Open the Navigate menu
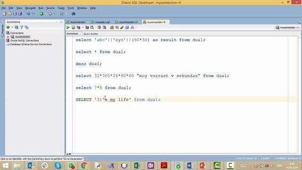Screen dimensions: 302x170 pyautogui.click(x=30, y=8)
